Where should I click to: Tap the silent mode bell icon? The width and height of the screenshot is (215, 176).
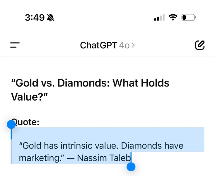pyautogui.click(x=50, y=18)
